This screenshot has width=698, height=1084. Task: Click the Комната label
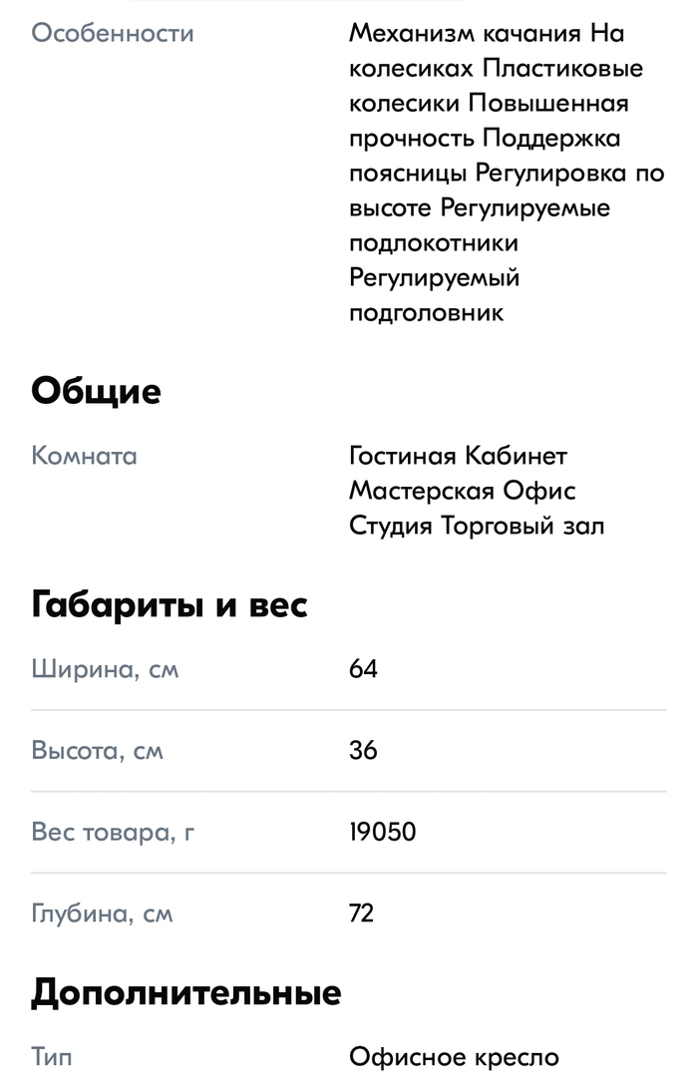[x=85, y=456]
